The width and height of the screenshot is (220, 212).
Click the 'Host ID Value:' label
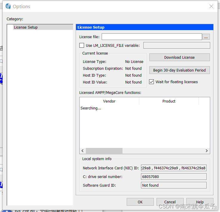point(95,82)
